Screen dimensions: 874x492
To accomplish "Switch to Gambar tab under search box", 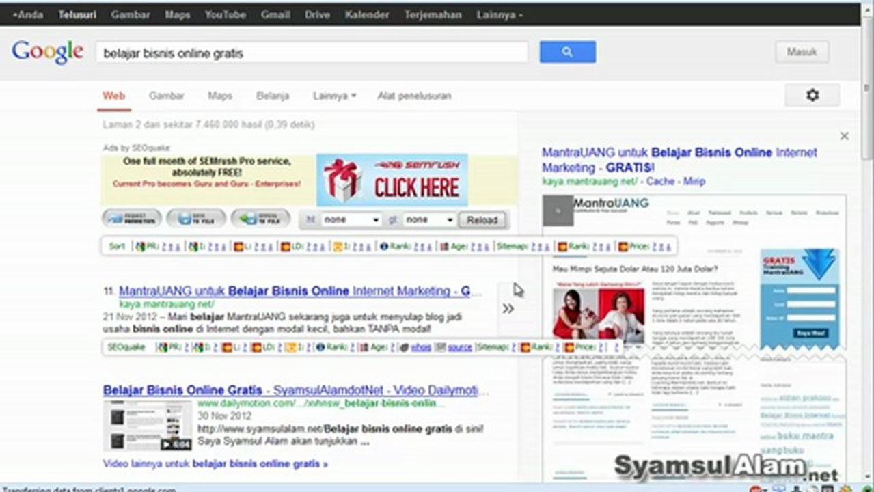I will (x=167, y=96).
